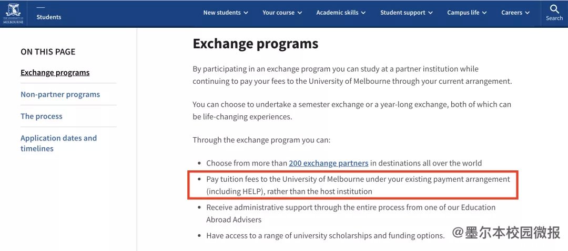Screen dimensions: 568x251
Task: Open the Careers chevron
Action: 528,13
